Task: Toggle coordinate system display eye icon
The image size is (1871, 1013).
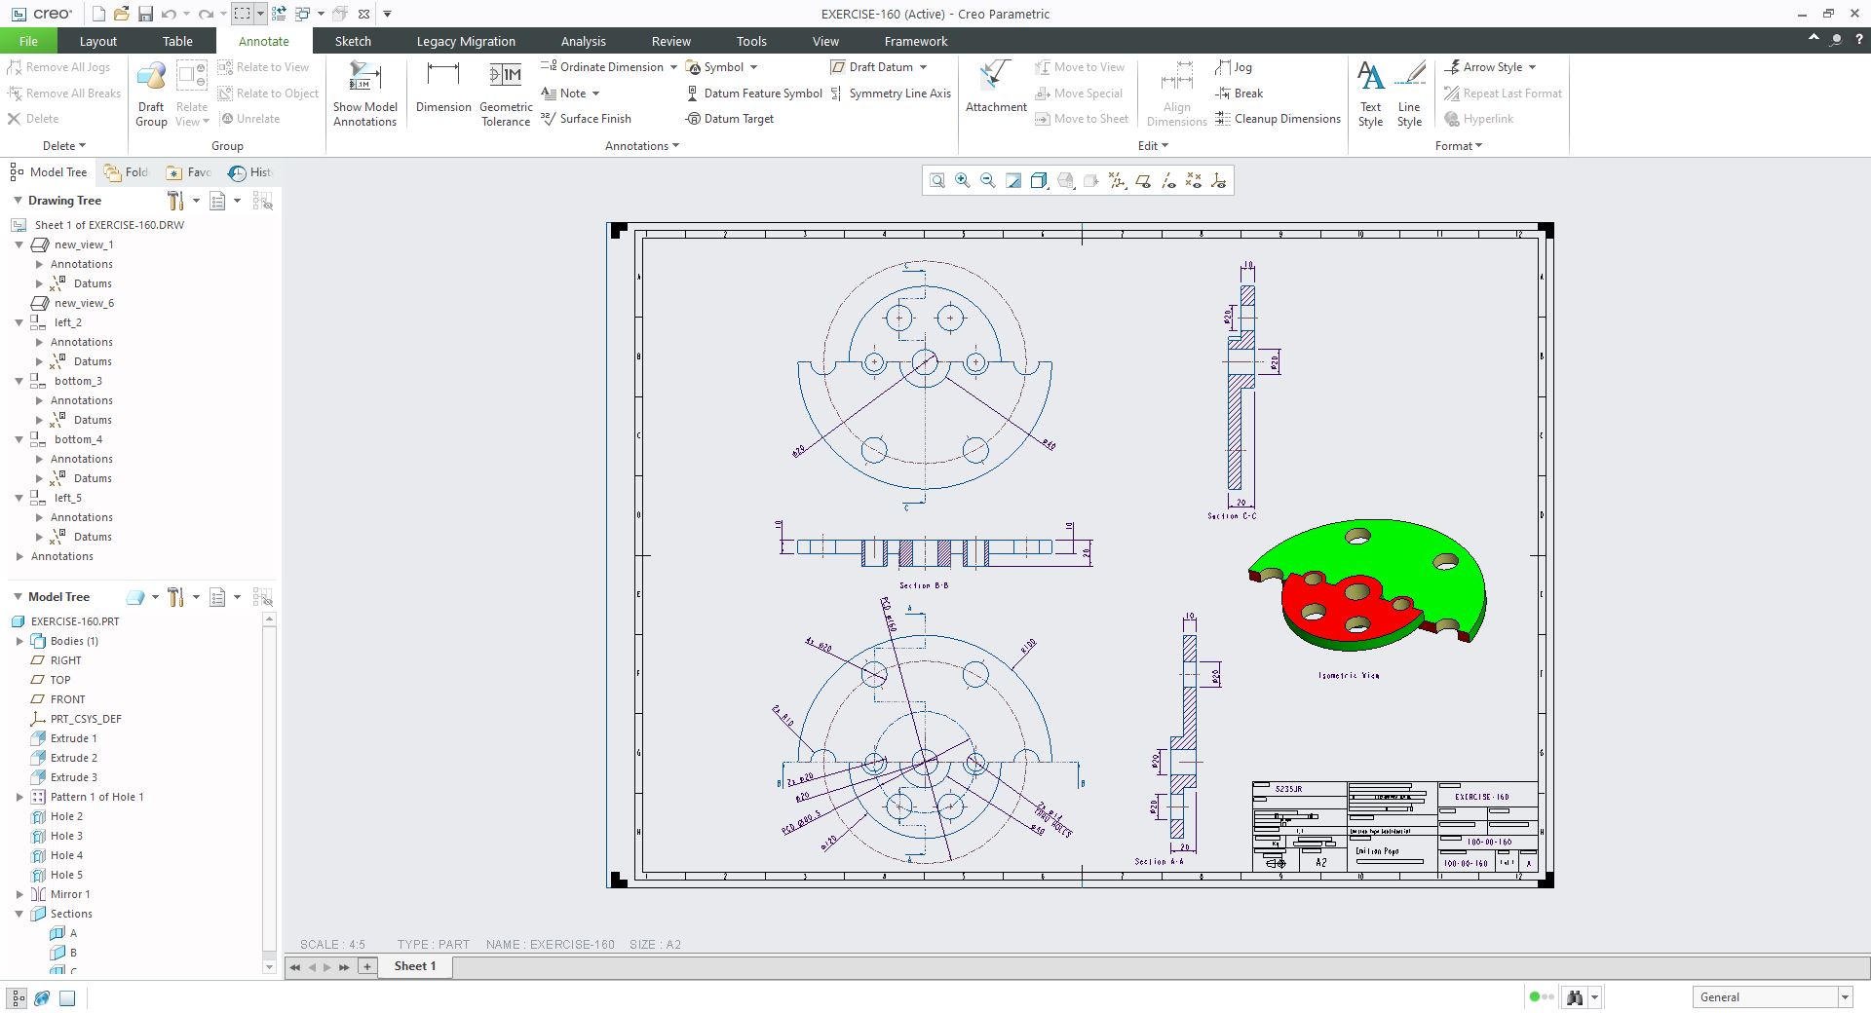Action: coord(1219,181)
